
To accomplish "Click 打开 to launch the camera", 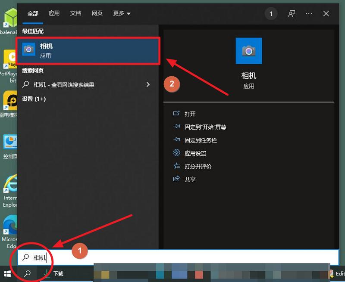I will click(190, 114).
